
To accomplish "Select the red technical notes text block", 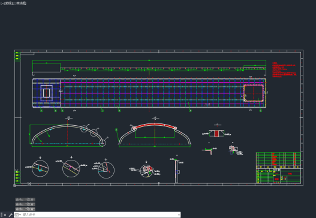I will 284,70.
